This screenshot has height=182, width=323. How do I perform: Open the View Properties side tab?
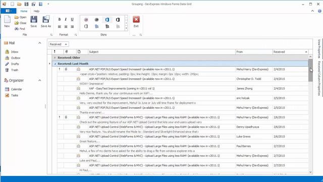[x=319, y=49]
